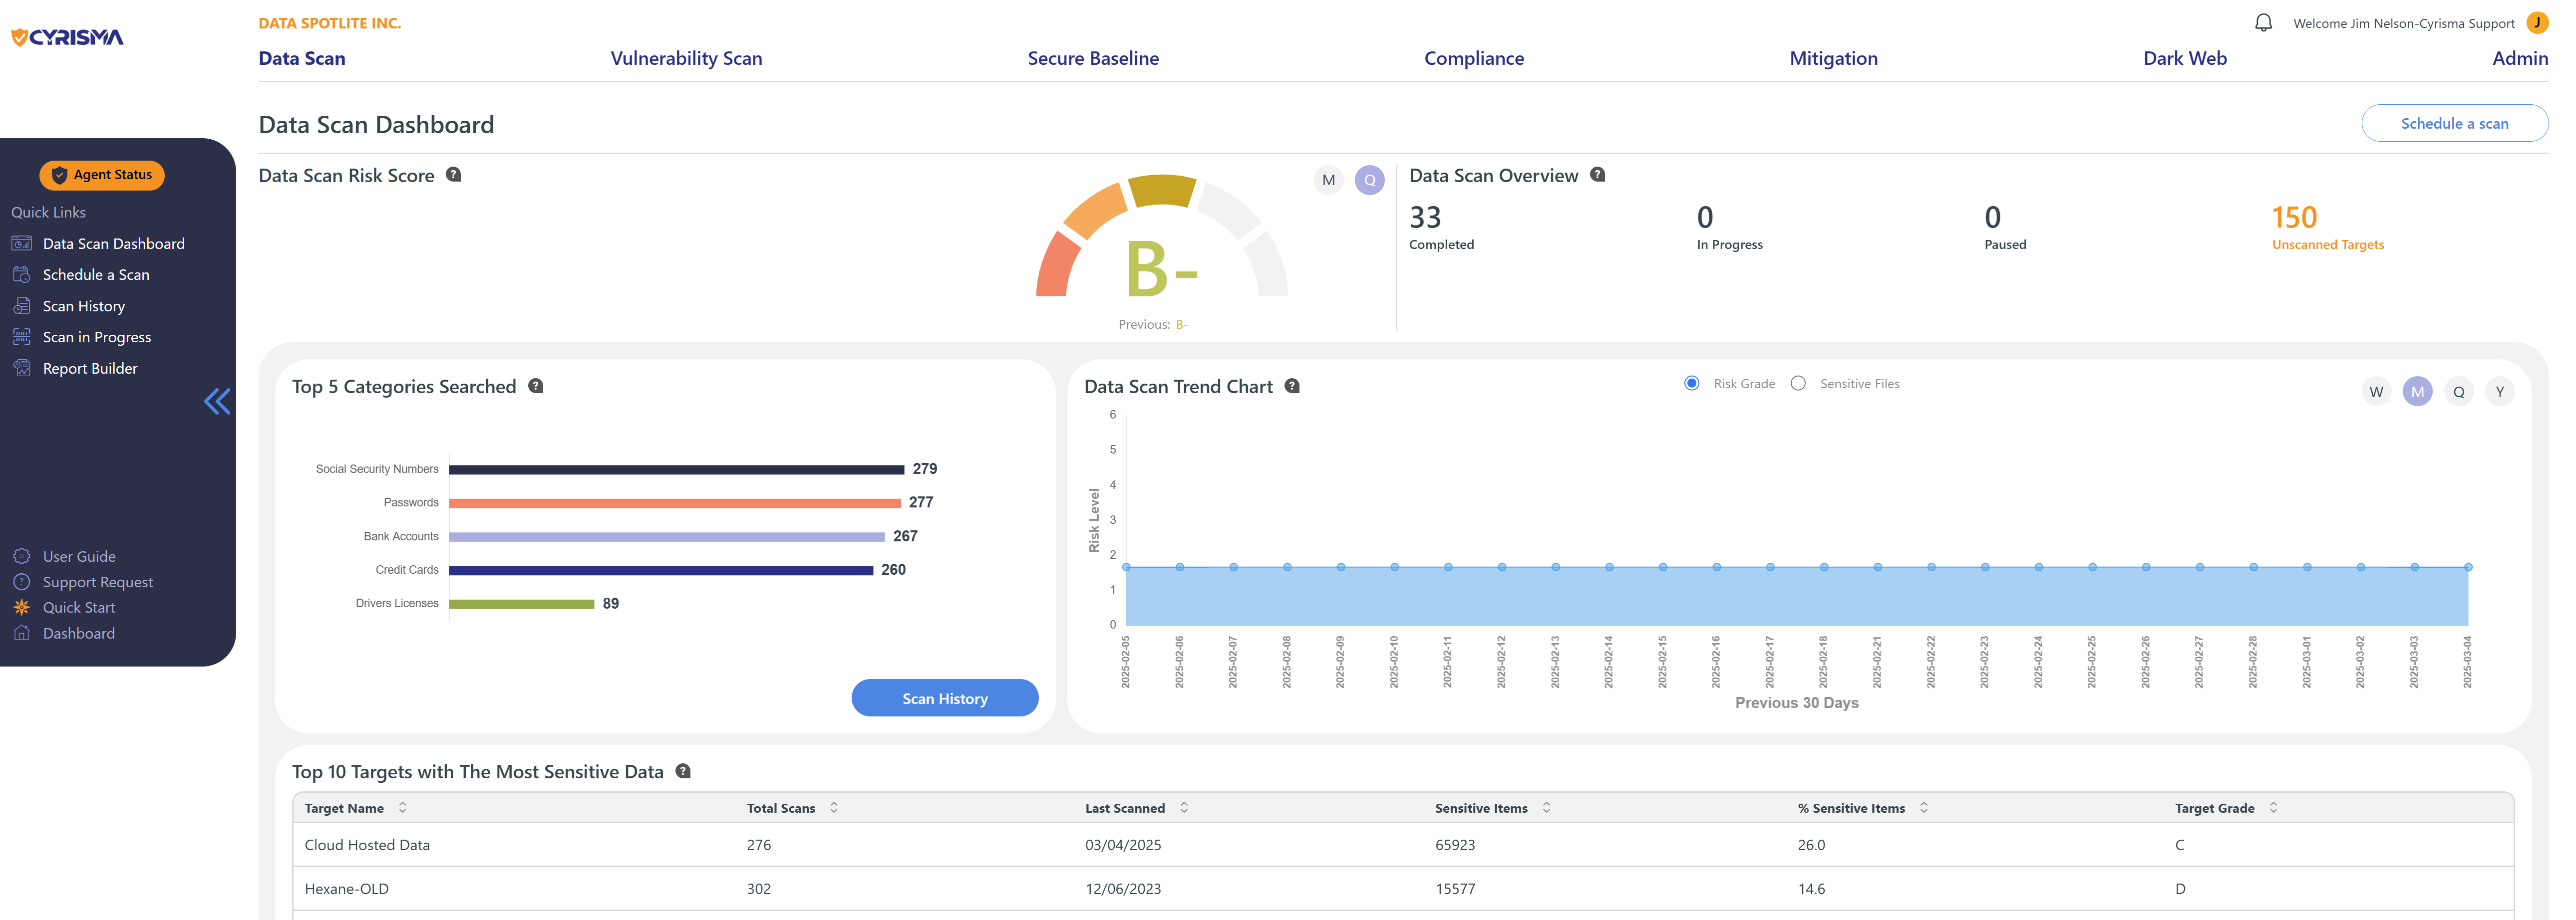Open help for Data Scan Overview
Screen dimensions: 2576x920
click(x=1597, y=174)
